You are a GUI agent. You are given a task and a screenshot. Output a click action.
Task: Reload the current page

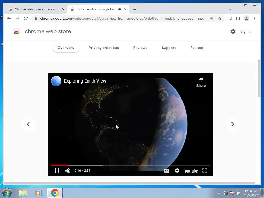point(26,18)
